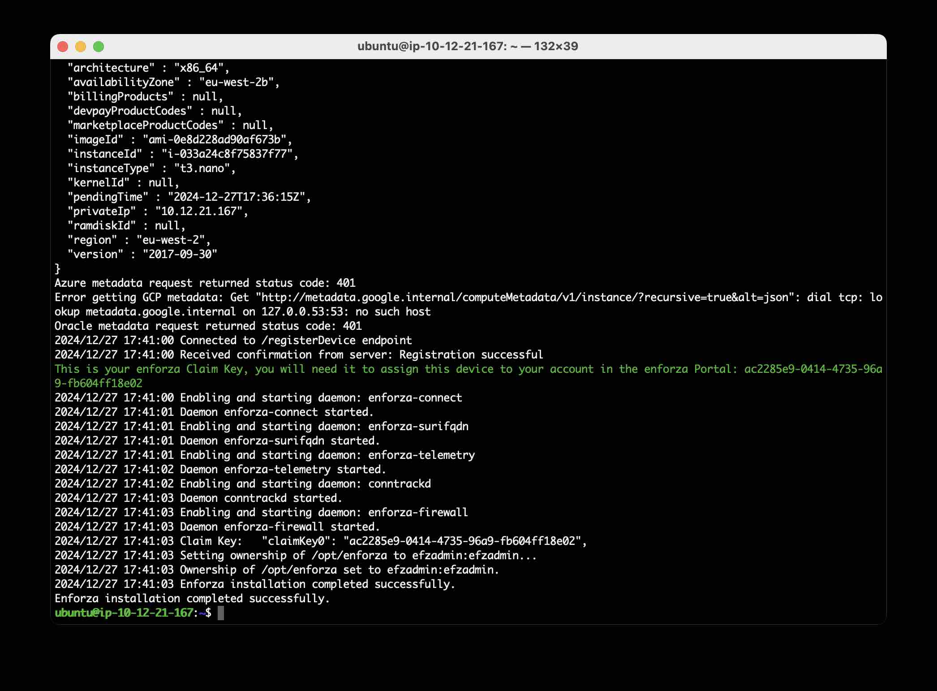Click the "claimKey0" Claim Key log line
The width and height of the screenshot is (937, 691).
pyautogui.click(x=321, y=541)
